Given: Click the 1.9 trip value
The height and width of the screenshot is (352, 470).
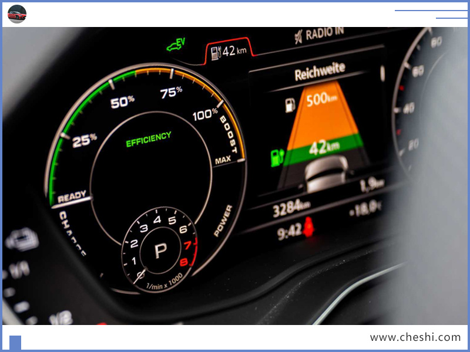Looking at the screenshot, I should (372, 185).
